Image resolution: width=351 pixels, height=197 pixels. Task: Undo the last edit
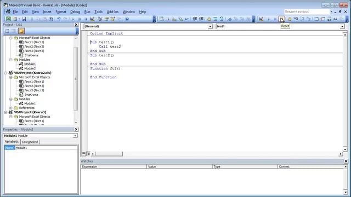coord(59,19)
